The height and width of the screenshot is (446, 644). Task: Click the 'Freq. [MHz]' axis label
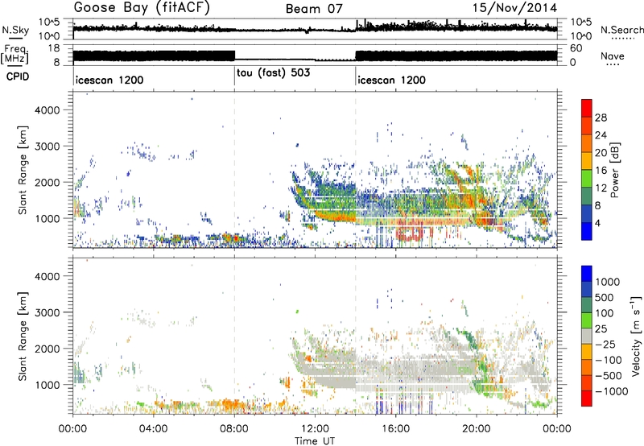[x=14, y=55]
